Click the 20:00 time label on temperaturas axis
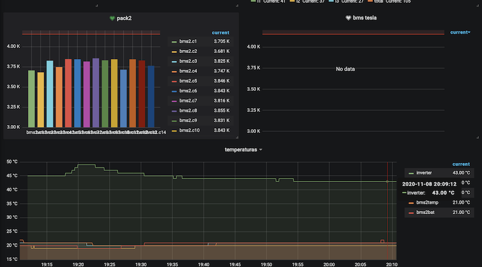 (x=329, y=264)
